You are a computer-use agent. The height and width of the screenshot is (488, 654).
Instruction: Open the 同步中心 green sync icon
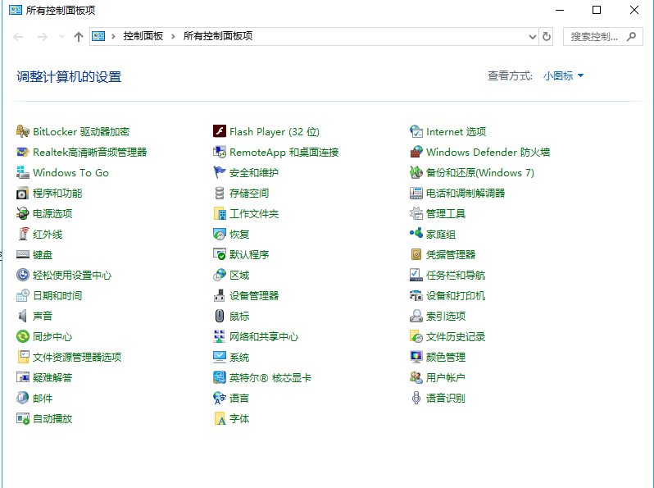(22, 336)
